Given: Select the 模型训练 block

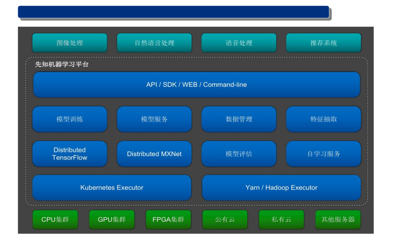Looking at the screenshot, I should pos(70,119).
